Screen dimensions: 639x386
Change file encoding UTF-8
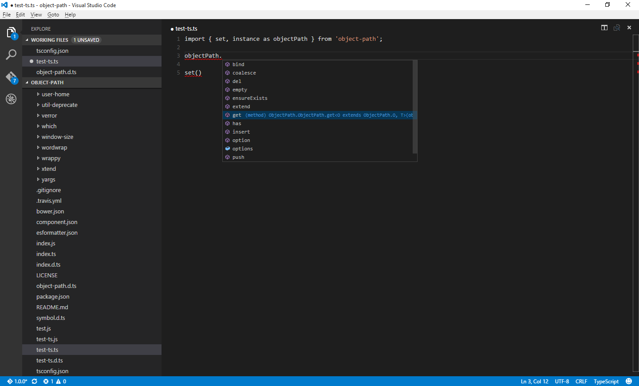pyautogui.click(x=562, y=381)
